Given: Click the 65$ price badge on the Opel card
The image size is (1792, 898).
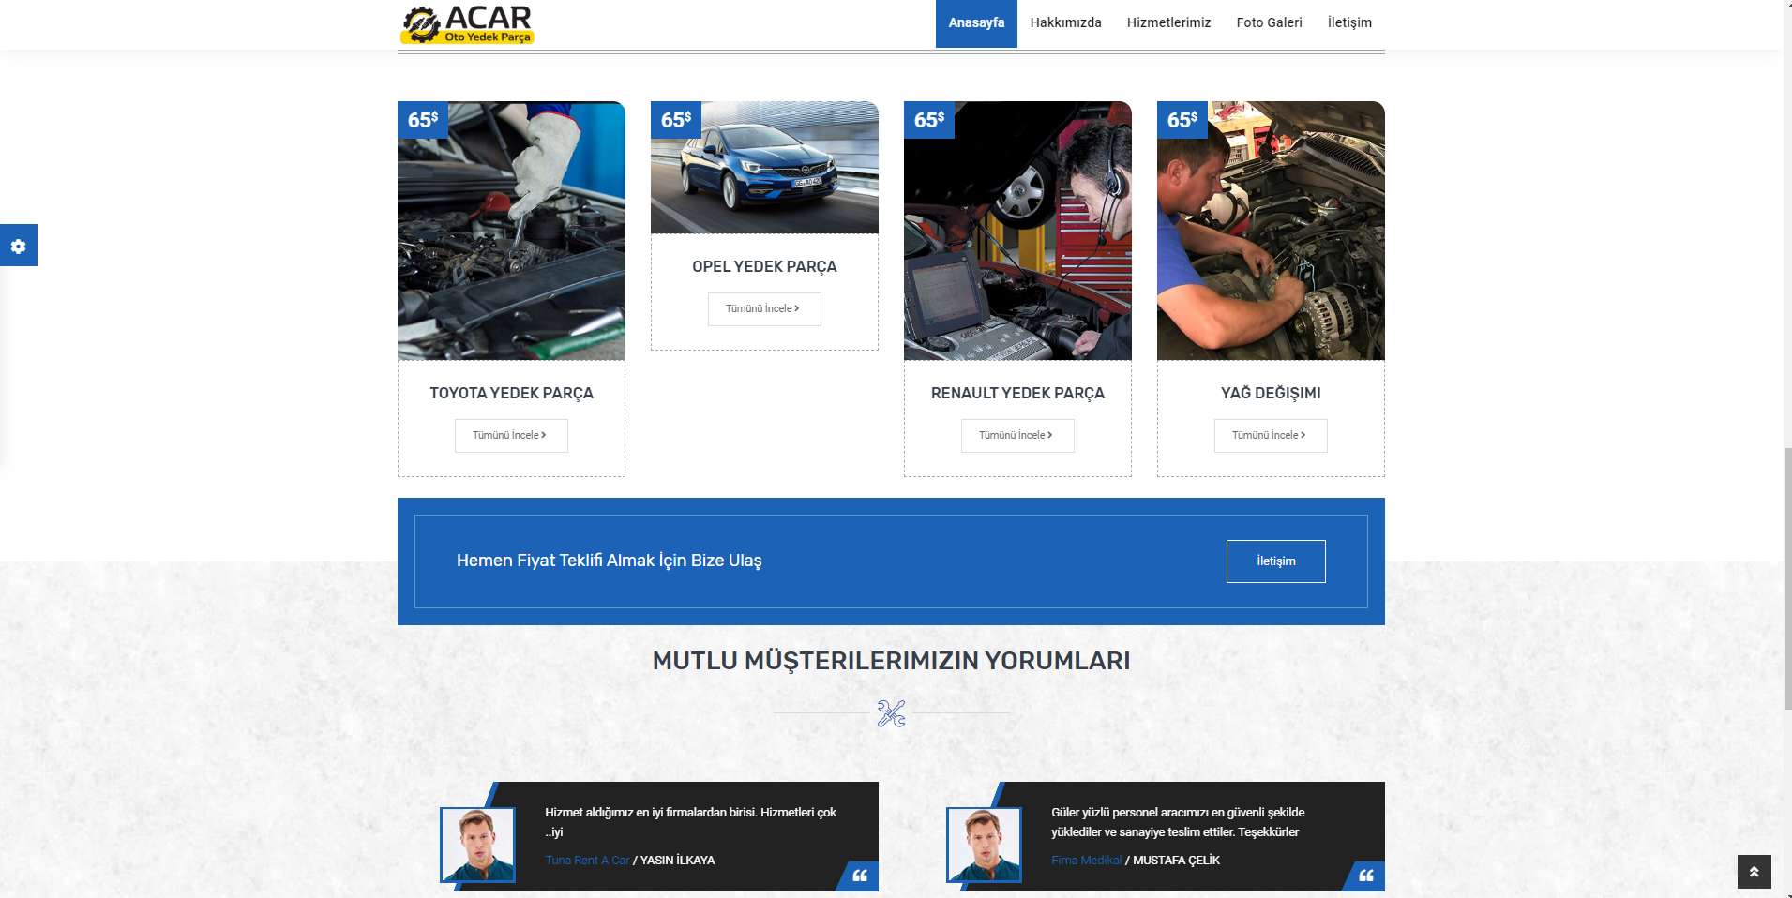Looking at the screenshot, I should (x=676, y=120).
